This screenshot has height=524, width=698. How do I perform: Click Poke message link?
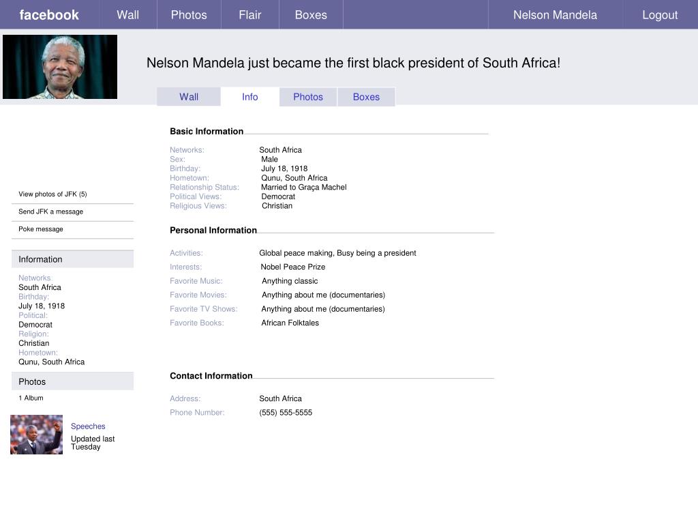(x=41, y=229)
